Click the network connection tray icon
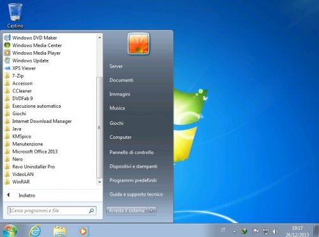Image resolution: width=319 pixels, height=237 pixels. point(265,231)
